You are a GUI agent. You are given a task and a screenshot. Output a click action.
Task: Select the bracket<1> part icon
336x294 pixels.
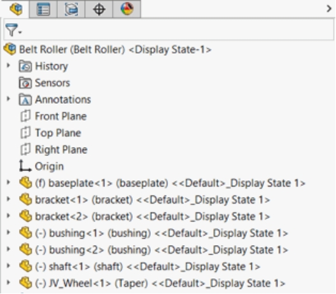coord(25,199)
